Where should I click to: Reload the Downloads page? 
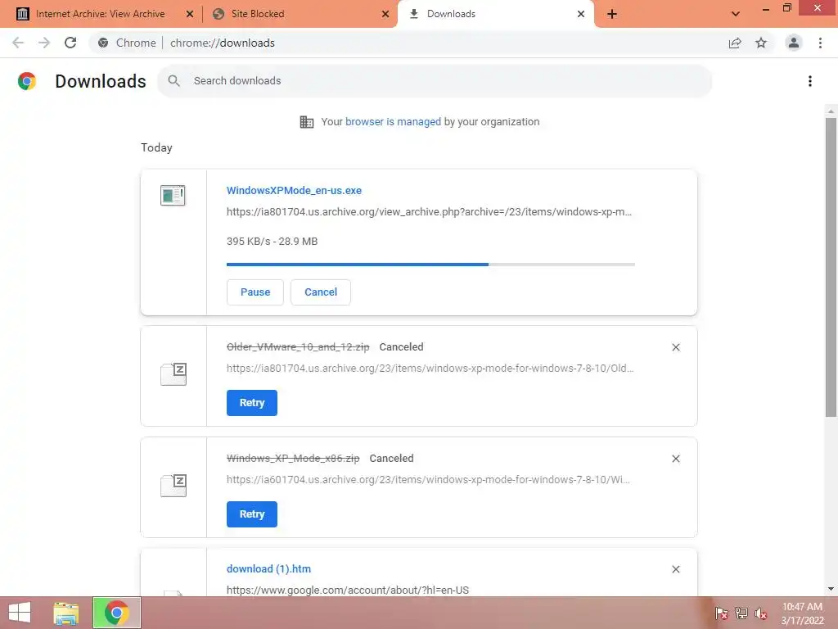70,43
